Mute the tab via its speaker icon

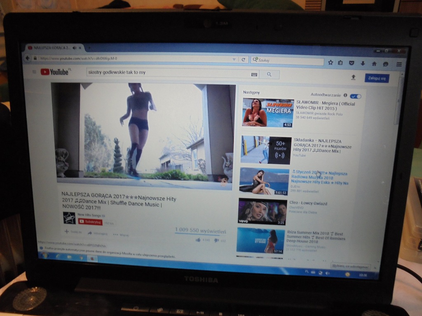click(x=74, y=48)
